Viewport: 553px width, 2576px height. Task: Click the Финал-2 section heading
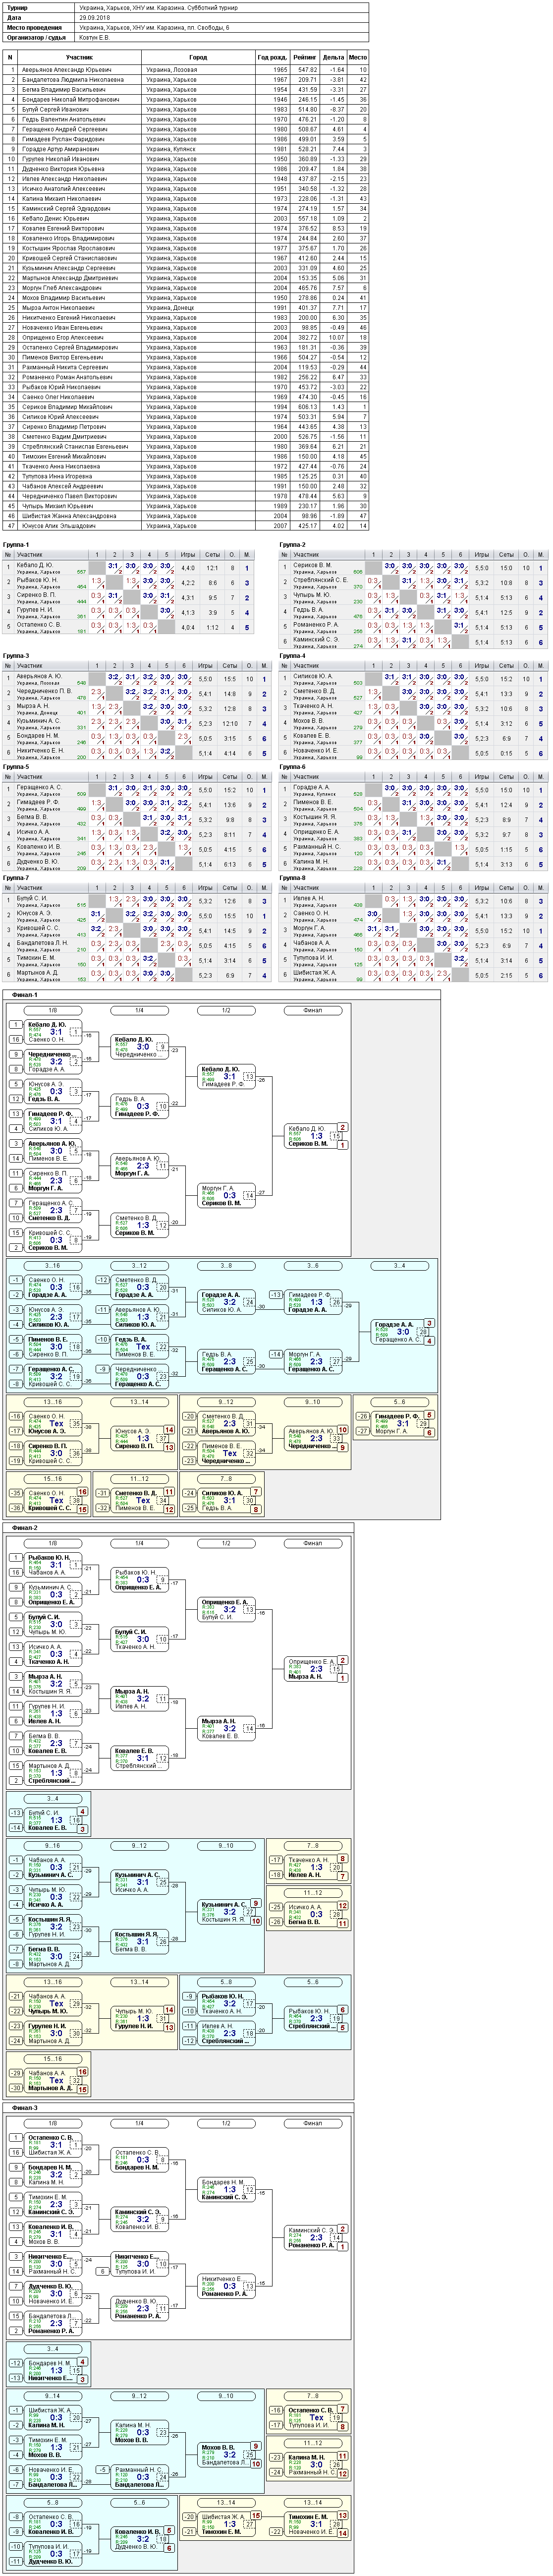25,1528
